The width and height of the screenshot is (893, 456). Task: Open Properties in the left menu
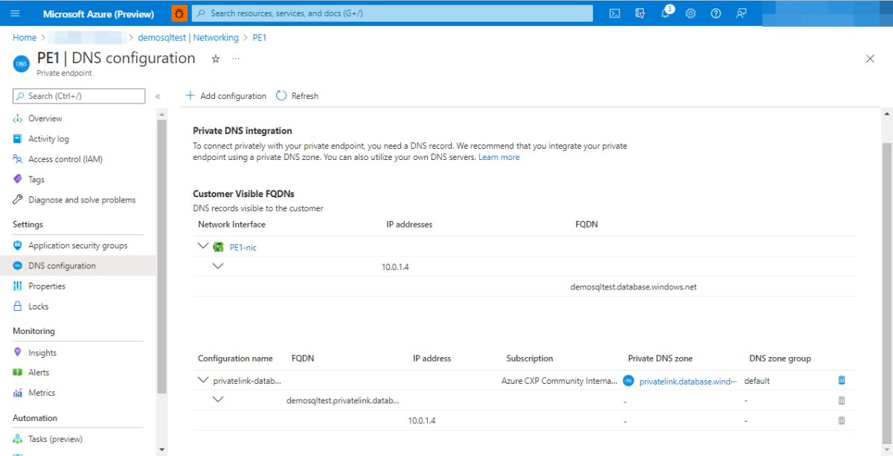[47, 286]
